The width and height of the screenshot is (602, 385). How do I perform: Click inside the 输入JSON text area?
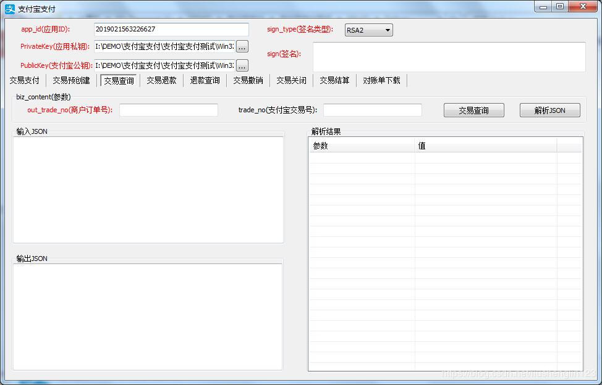click(148, 189)
